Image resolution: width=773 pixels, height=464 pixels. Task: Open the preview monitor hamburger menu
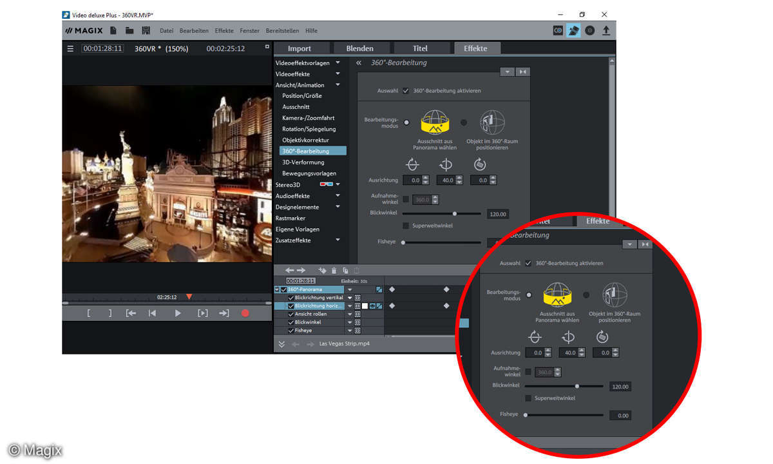[x=70, y=48]
